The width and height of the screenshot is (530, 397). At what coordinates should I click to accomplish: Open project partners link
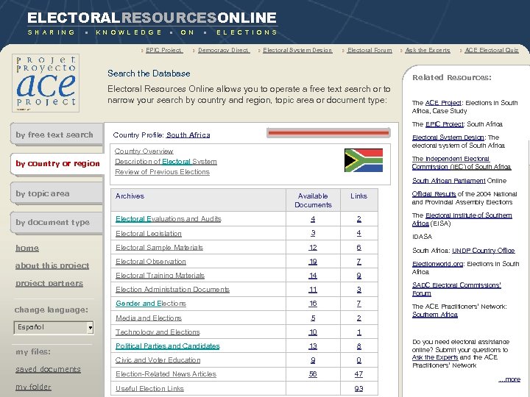49,283
